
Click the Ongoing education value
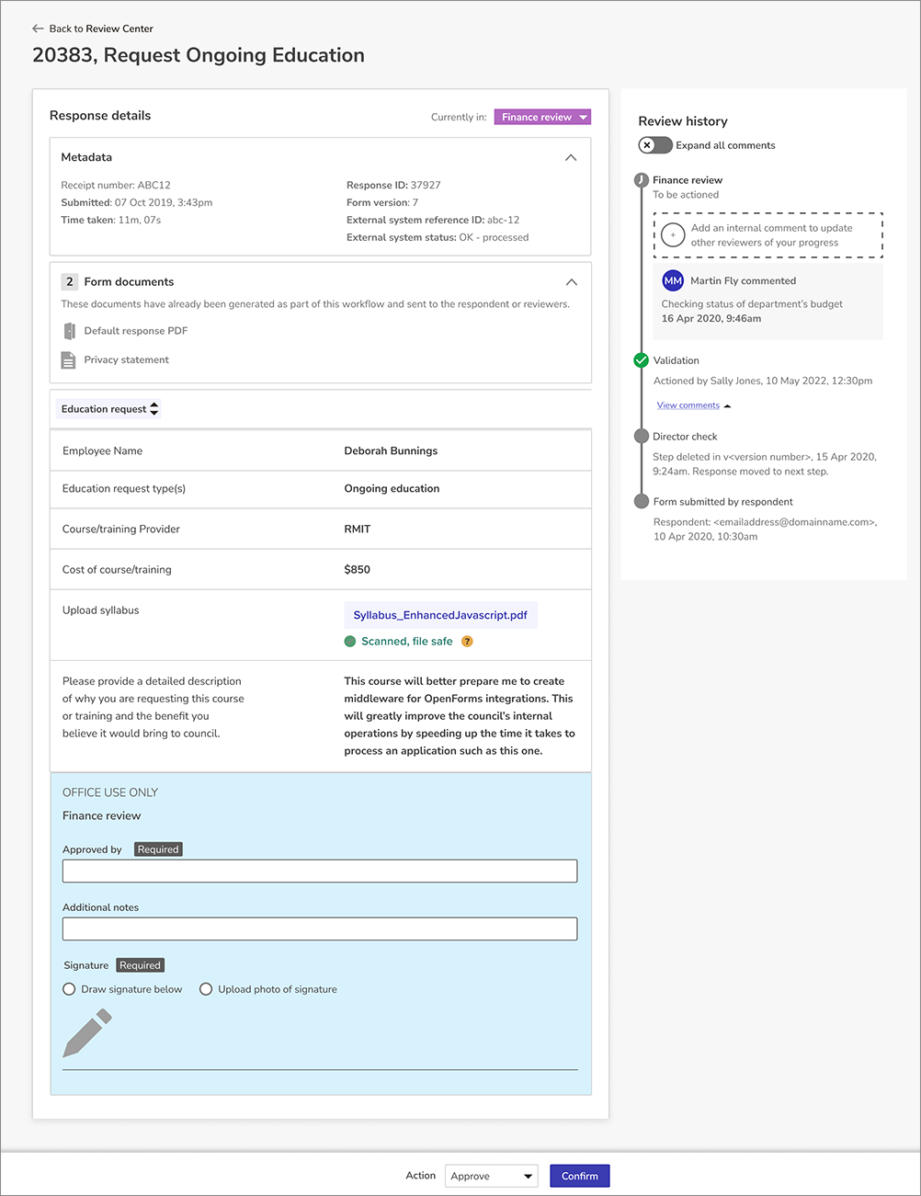pos(392,489)
